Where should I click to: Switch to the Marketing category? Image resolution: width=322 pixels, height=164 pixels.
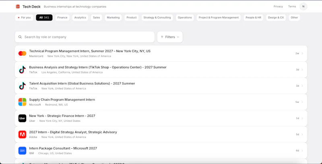click(x=113, y=18)
